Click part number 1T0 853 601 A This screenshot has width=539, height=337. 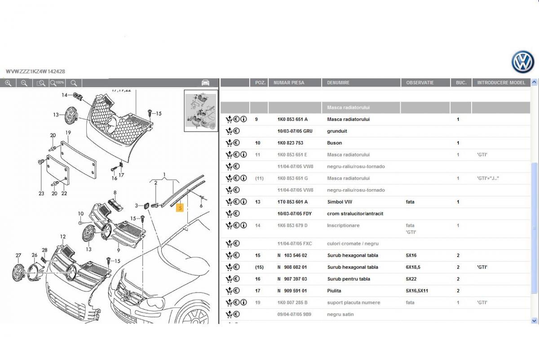tap(292, 202)
